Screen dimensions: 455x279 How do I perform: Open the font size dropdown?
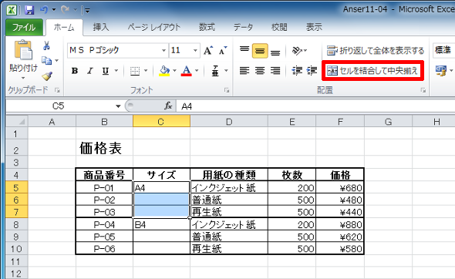(196, 50)
